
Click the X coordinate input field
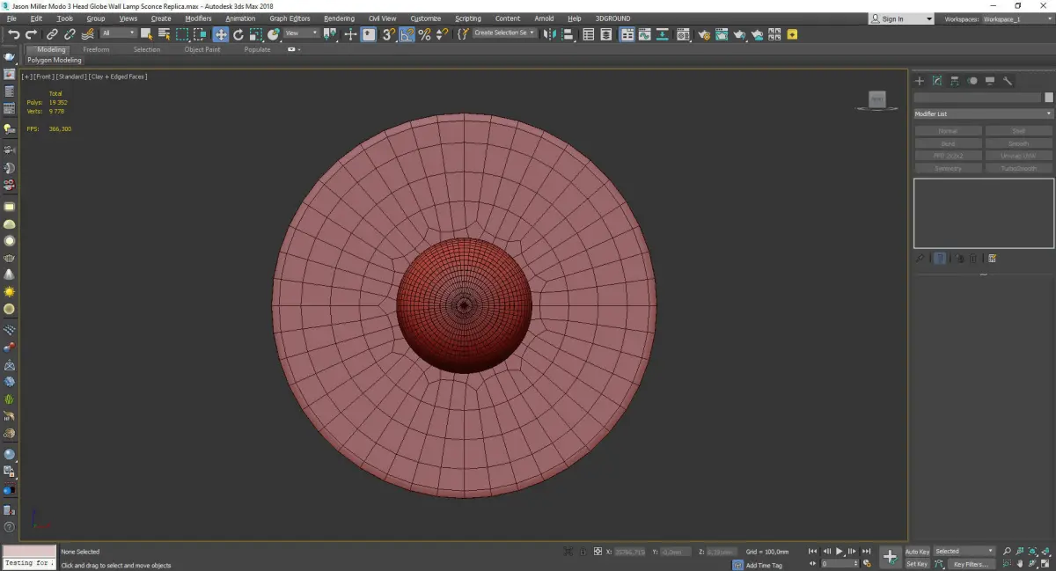pos(628,552)
